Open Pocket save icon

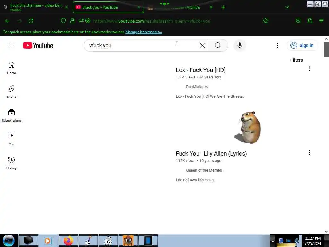click(x=298, y=21)
